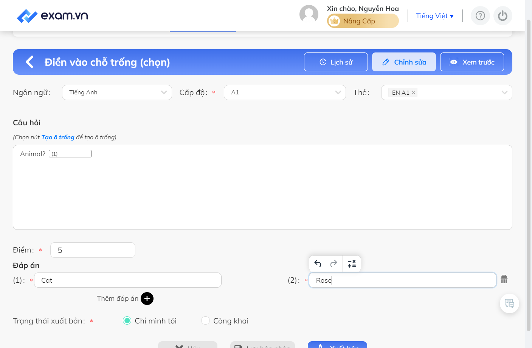Open the Lịch sử history tab

336,62
